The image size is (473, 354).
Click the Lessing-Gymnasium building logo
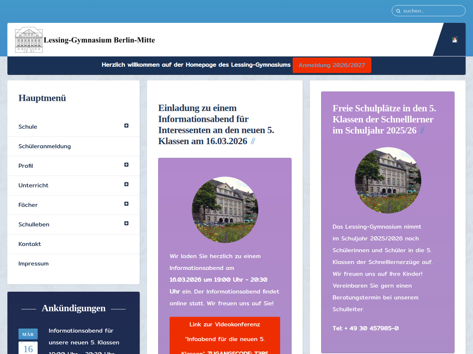pos(29,40)
